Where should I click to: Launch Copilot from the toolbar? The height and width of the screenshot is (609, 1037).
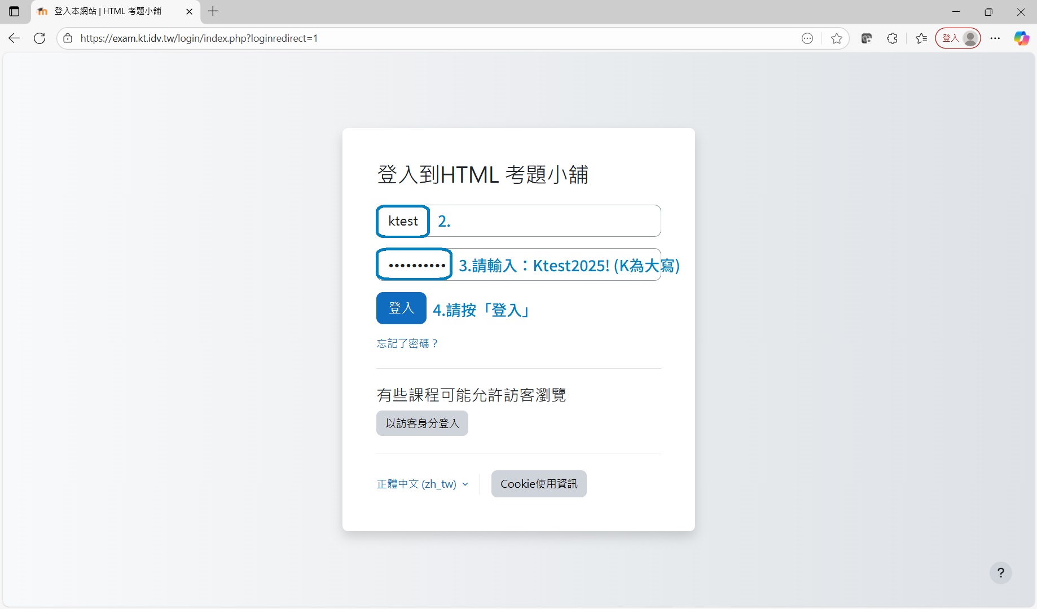pos(1021,38)
